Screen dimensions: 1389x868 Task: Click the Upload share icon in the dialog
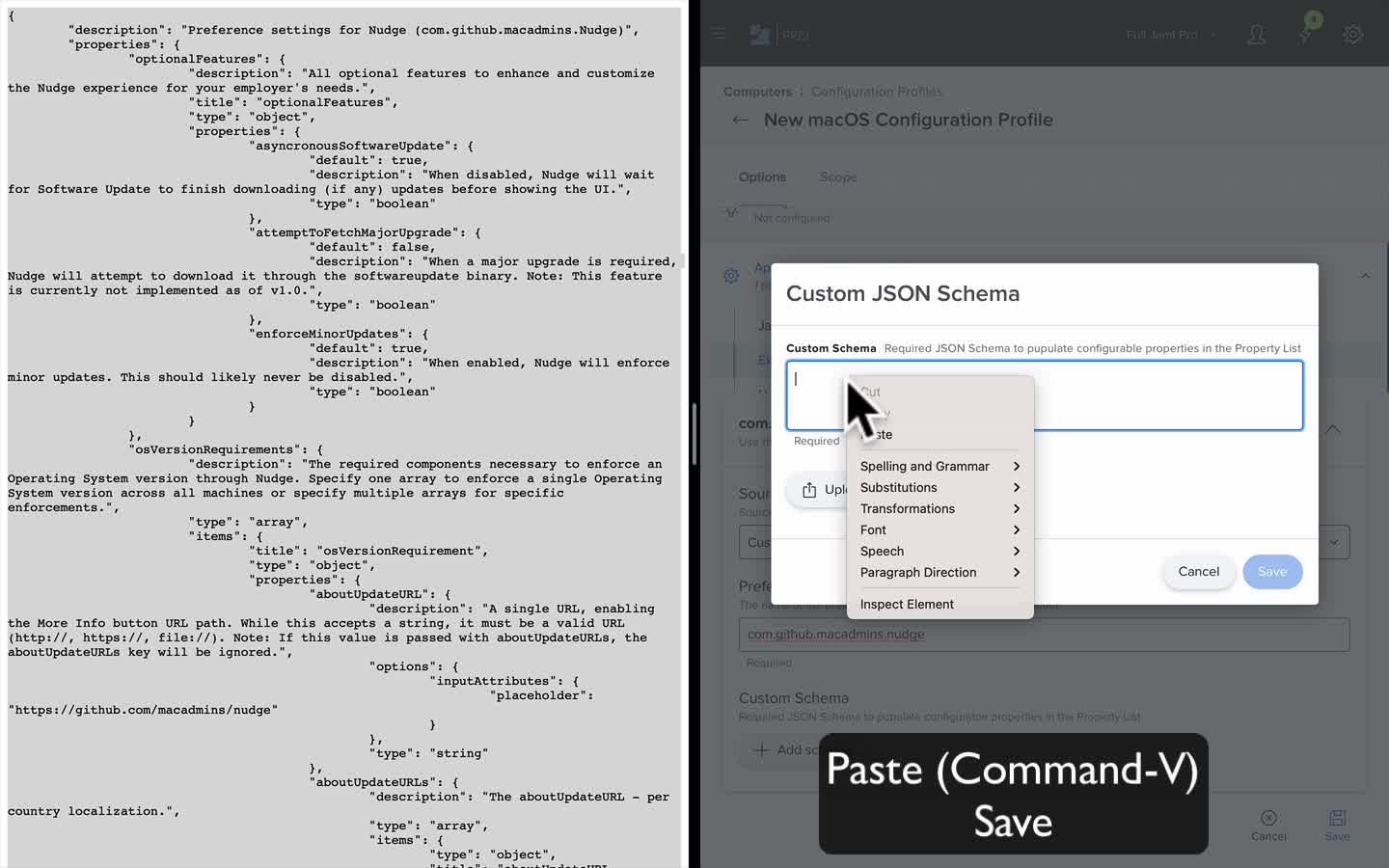[809, 490]
